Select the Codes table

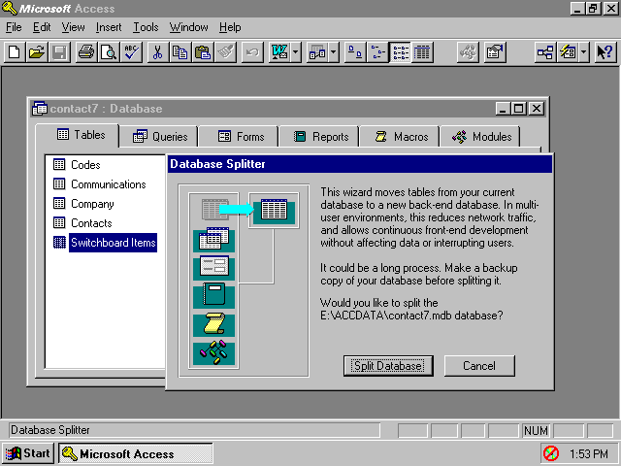pyautogui.click(x=77, y=165)
